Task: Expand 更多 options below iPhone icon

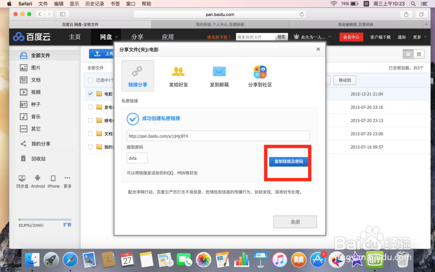Action: pos(67,181)
